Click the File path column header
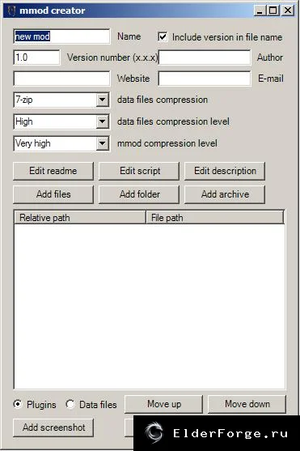Image resolution: width=300 pixels, height=451 pixels. 214,218
